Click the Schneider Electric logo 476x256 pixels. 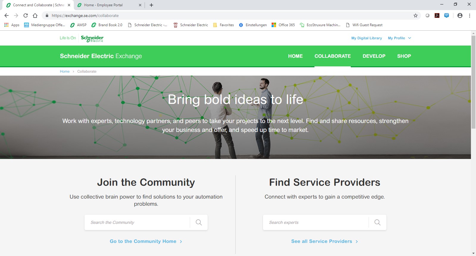(x=92, y=38)
